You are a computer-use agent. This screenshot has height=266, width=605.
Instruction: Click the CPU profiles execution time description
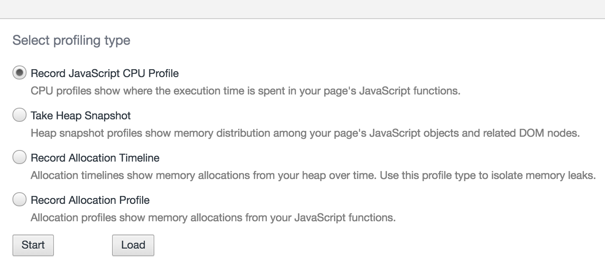coord(245,91)
